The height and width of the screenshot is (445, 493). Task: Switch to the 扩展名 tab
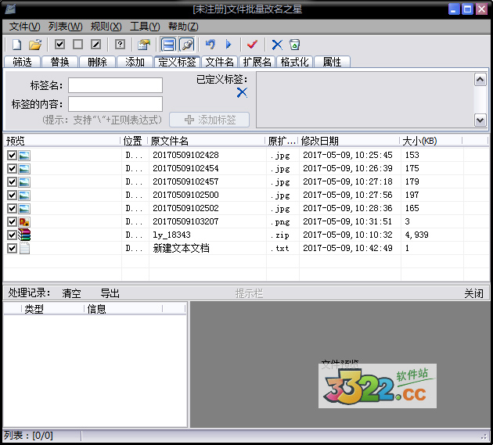coord(257,62)
